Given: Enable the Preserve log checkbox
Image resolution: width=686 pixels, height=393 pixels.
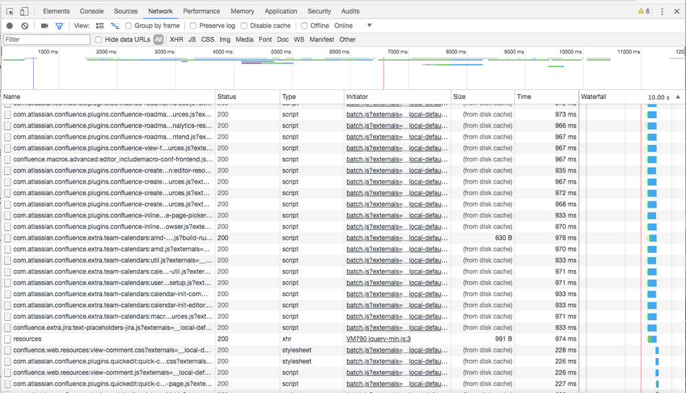Looking at the screenshot, I should coord(194,26).
